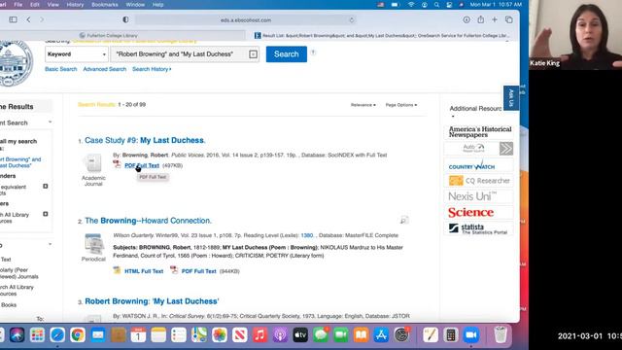Click the Safari share icon
Viewport: 622px width, 350px height.
click(481, 19)
